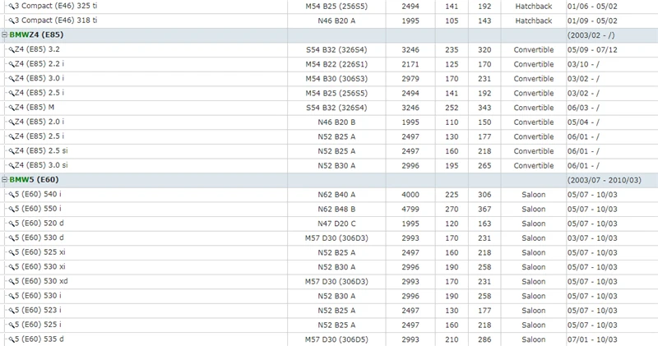Collapse the BMW Z4 (E85) group

click(x=5, y=35)
